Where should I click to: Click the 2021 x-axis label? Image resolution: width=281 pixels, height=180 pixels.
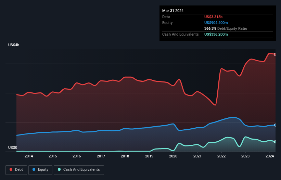coord(197,156)
